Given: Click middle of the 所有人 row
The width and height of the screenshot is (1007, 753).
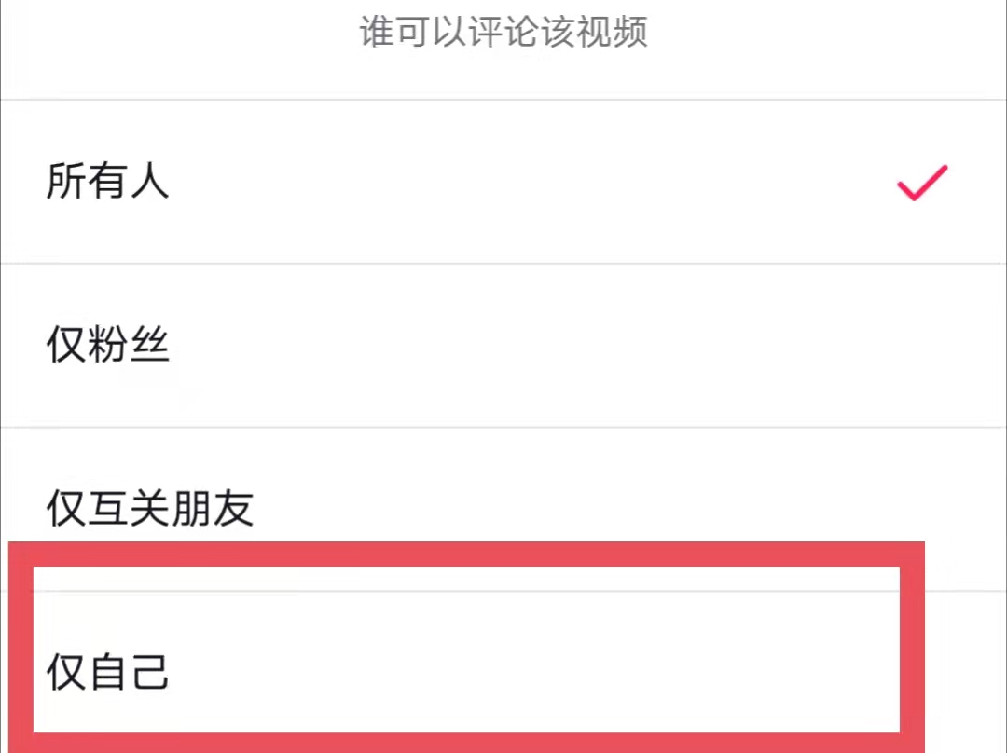Looking at the screenshot, I should click(504, 182).
